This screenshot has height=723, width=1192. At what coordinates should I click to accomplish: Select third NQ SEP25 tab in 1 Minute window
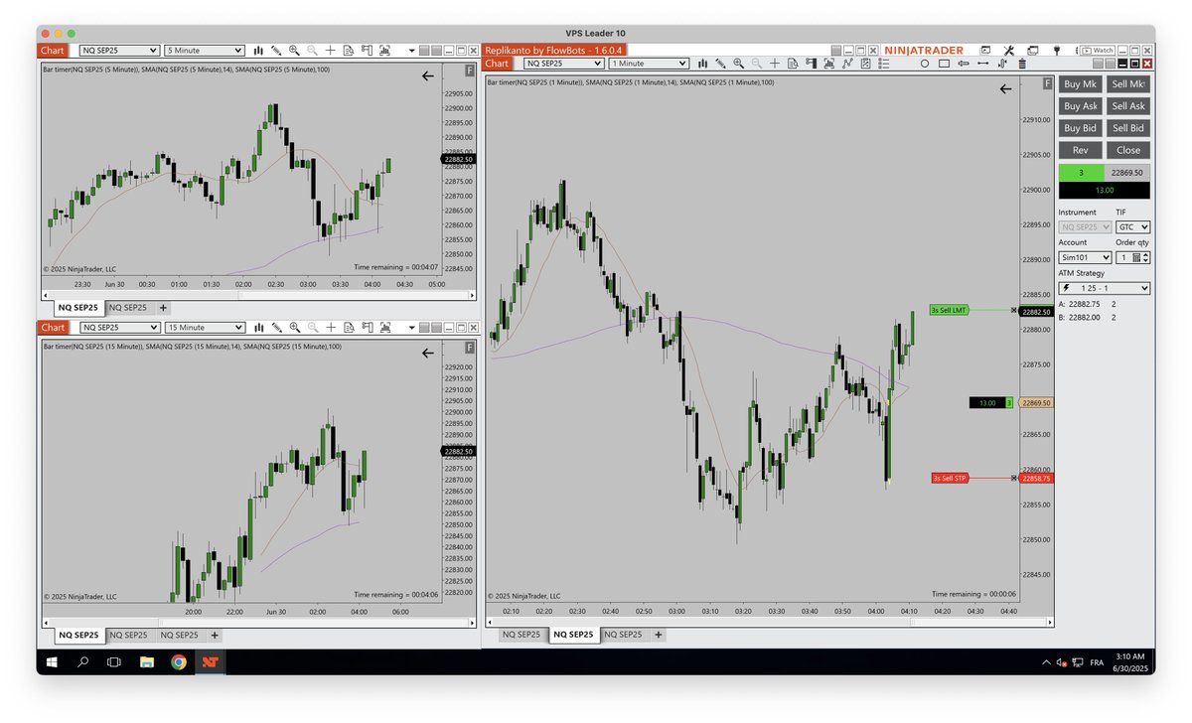(x=623, y=635)
